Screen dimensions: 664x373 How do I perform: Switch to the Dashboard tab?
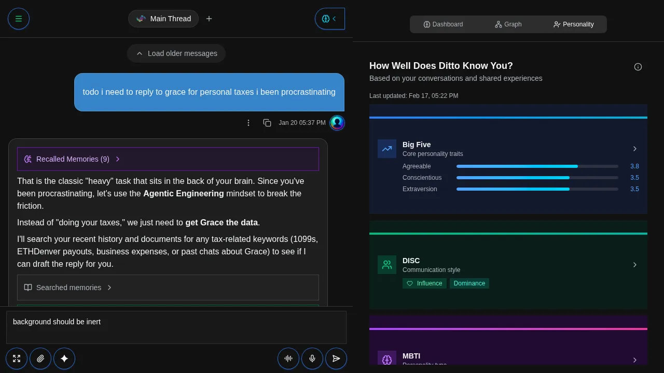click(443, 24)
